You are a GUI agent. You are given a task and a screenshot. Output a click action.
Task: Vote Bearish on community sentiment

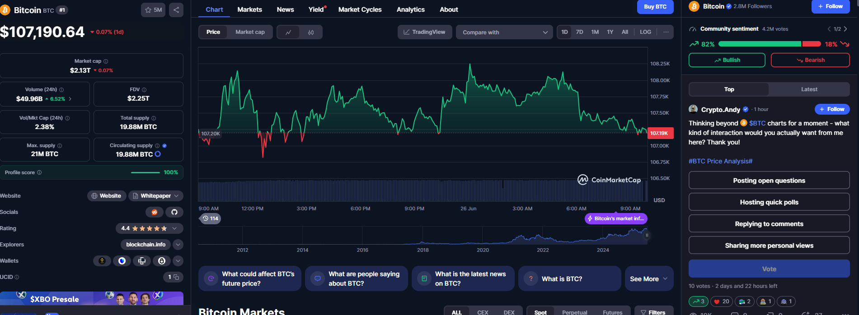[810, 60]
